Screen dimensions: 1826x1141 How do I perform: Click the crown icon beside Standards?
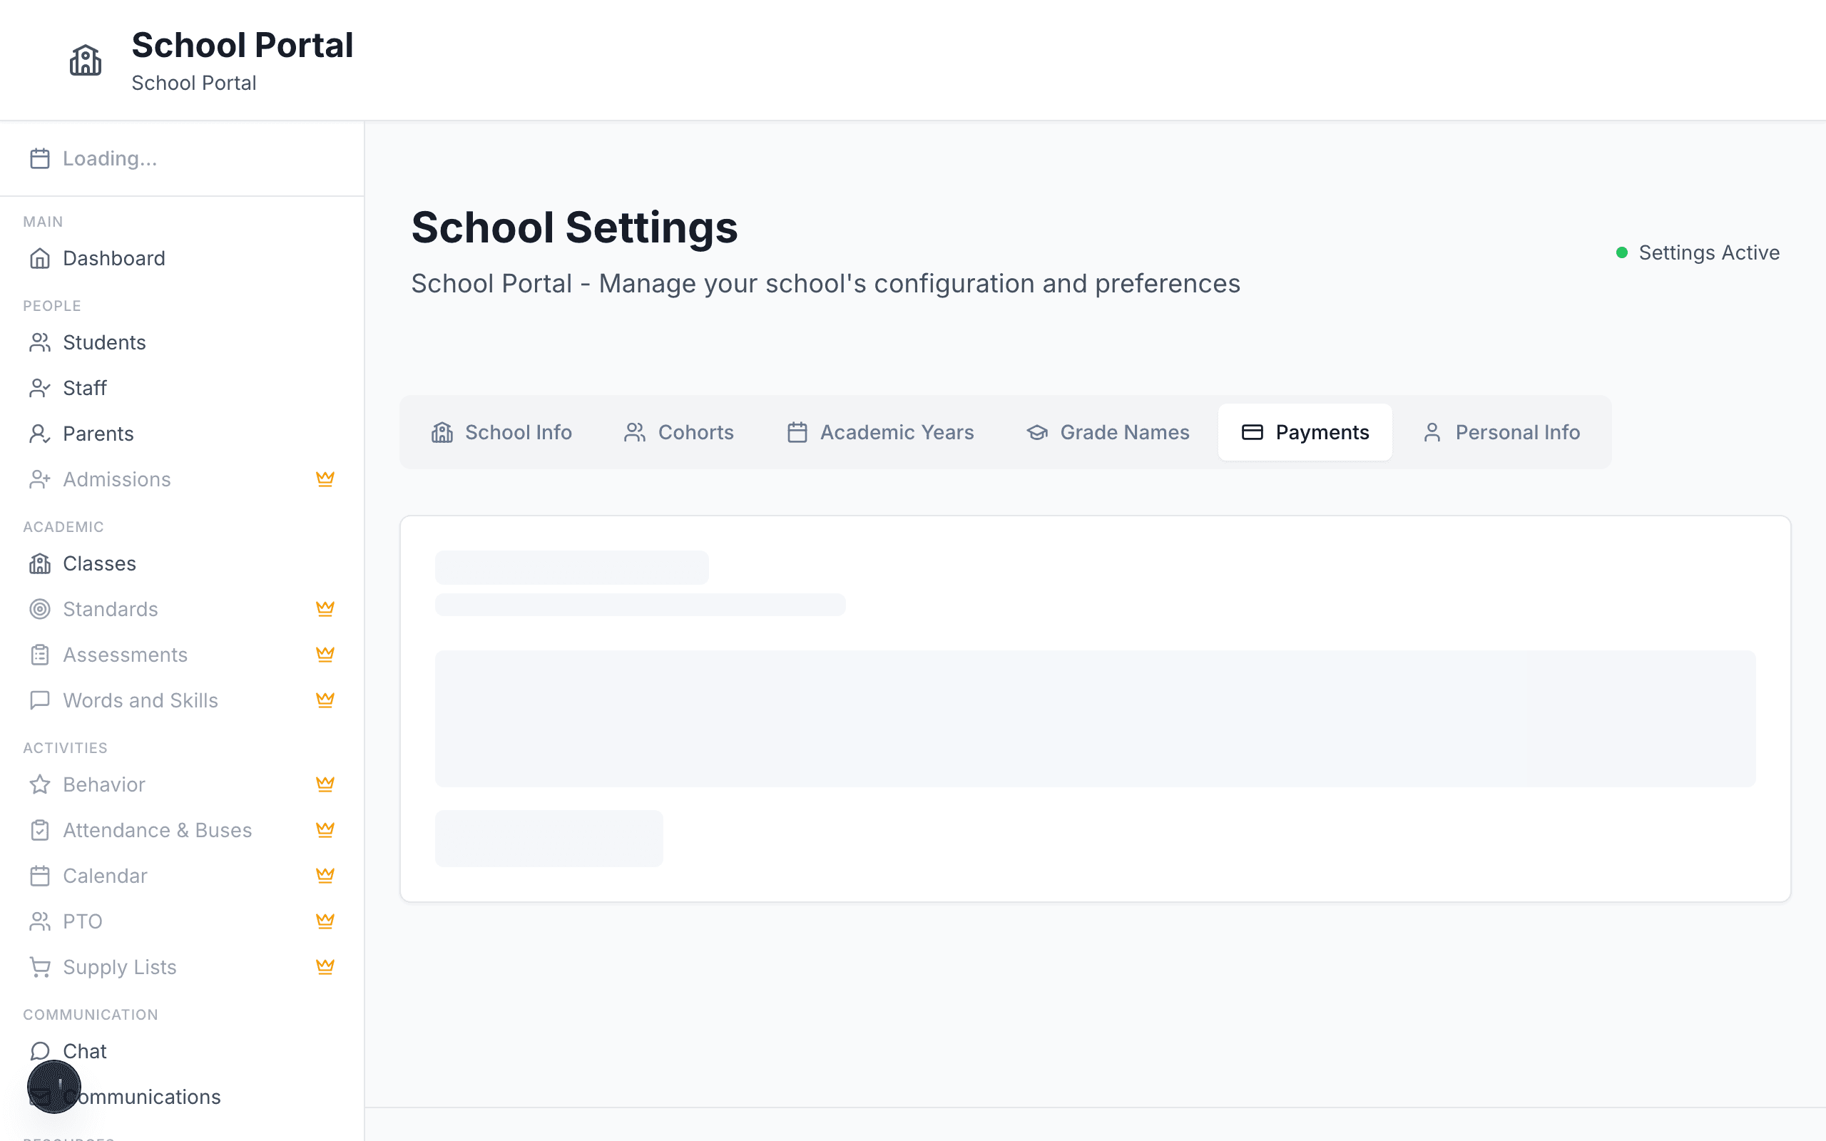point(325,609)
